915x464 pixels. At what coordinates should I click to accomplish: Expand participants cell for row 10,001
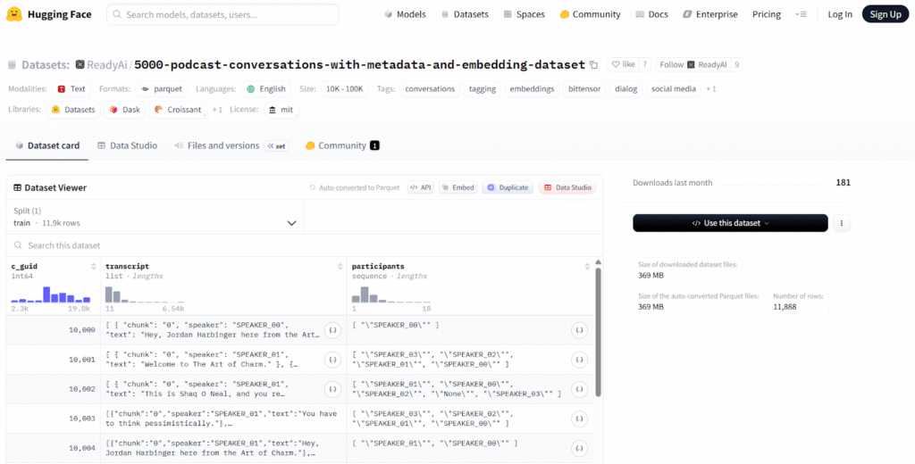click(579, 360)
